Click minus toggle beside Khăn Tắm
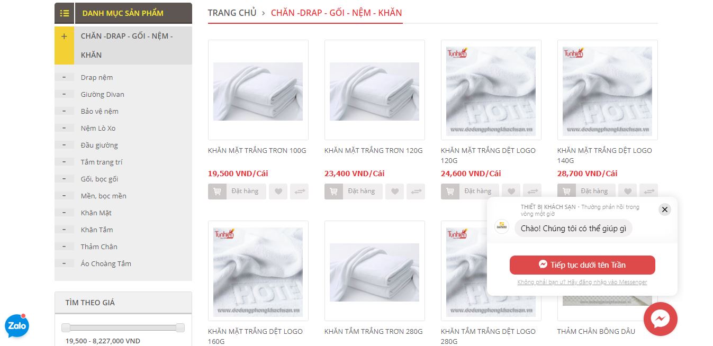The height and width of the screenshot is (346, 713). 64,230
